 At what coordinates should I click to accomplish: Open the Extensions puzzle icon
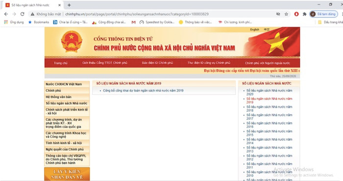304,14
